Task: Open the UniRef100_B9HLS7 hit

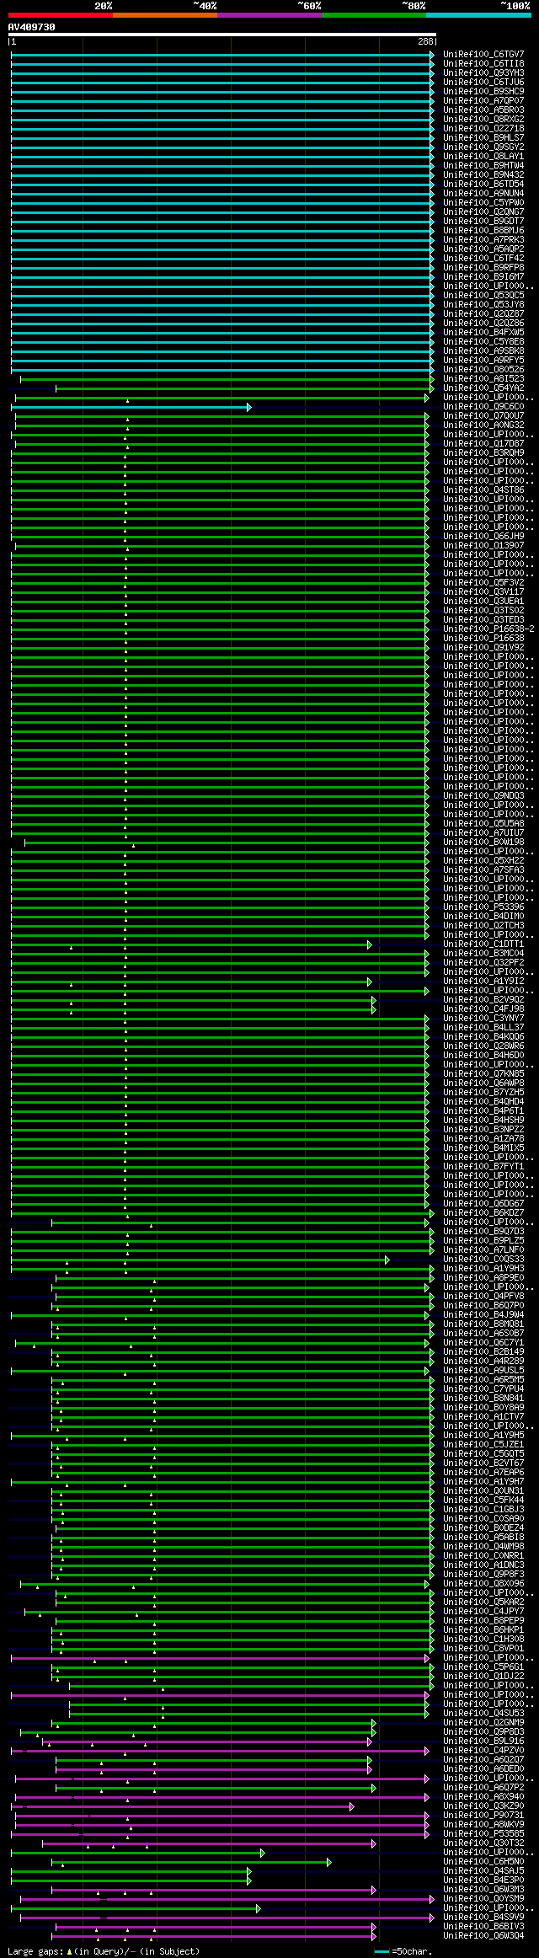Action: coord(483,137)
